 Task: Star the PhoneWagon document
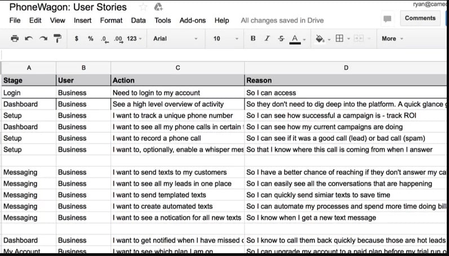(143, 7)
